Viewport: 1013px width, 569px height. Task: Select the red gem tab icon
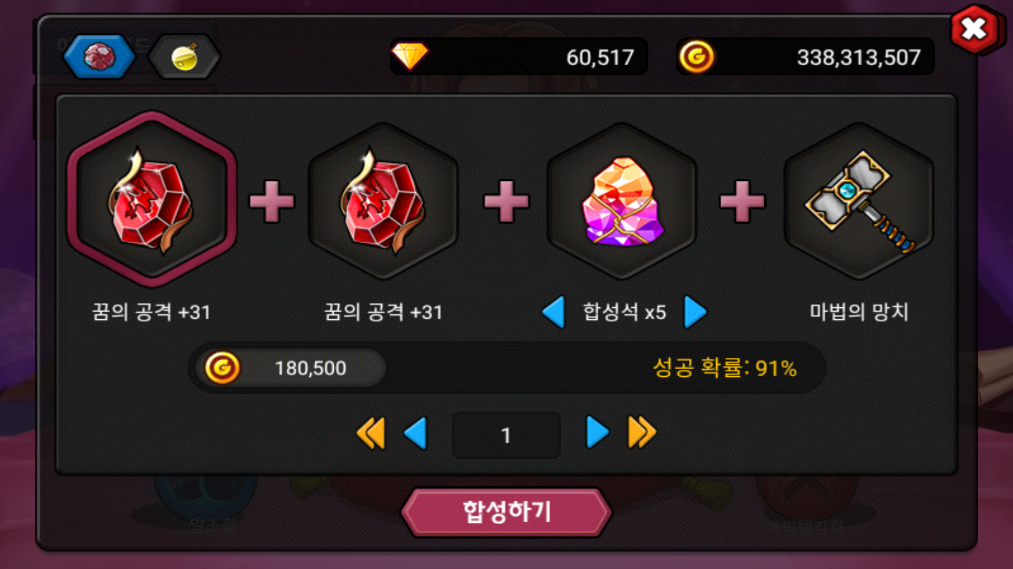[99, 57]
